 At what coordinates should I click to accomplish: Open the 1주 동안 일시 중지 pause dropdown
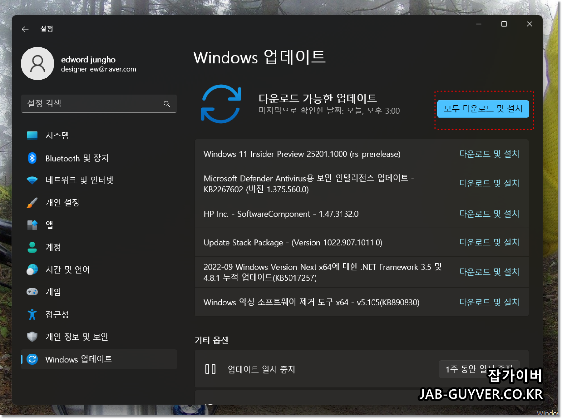479,369
